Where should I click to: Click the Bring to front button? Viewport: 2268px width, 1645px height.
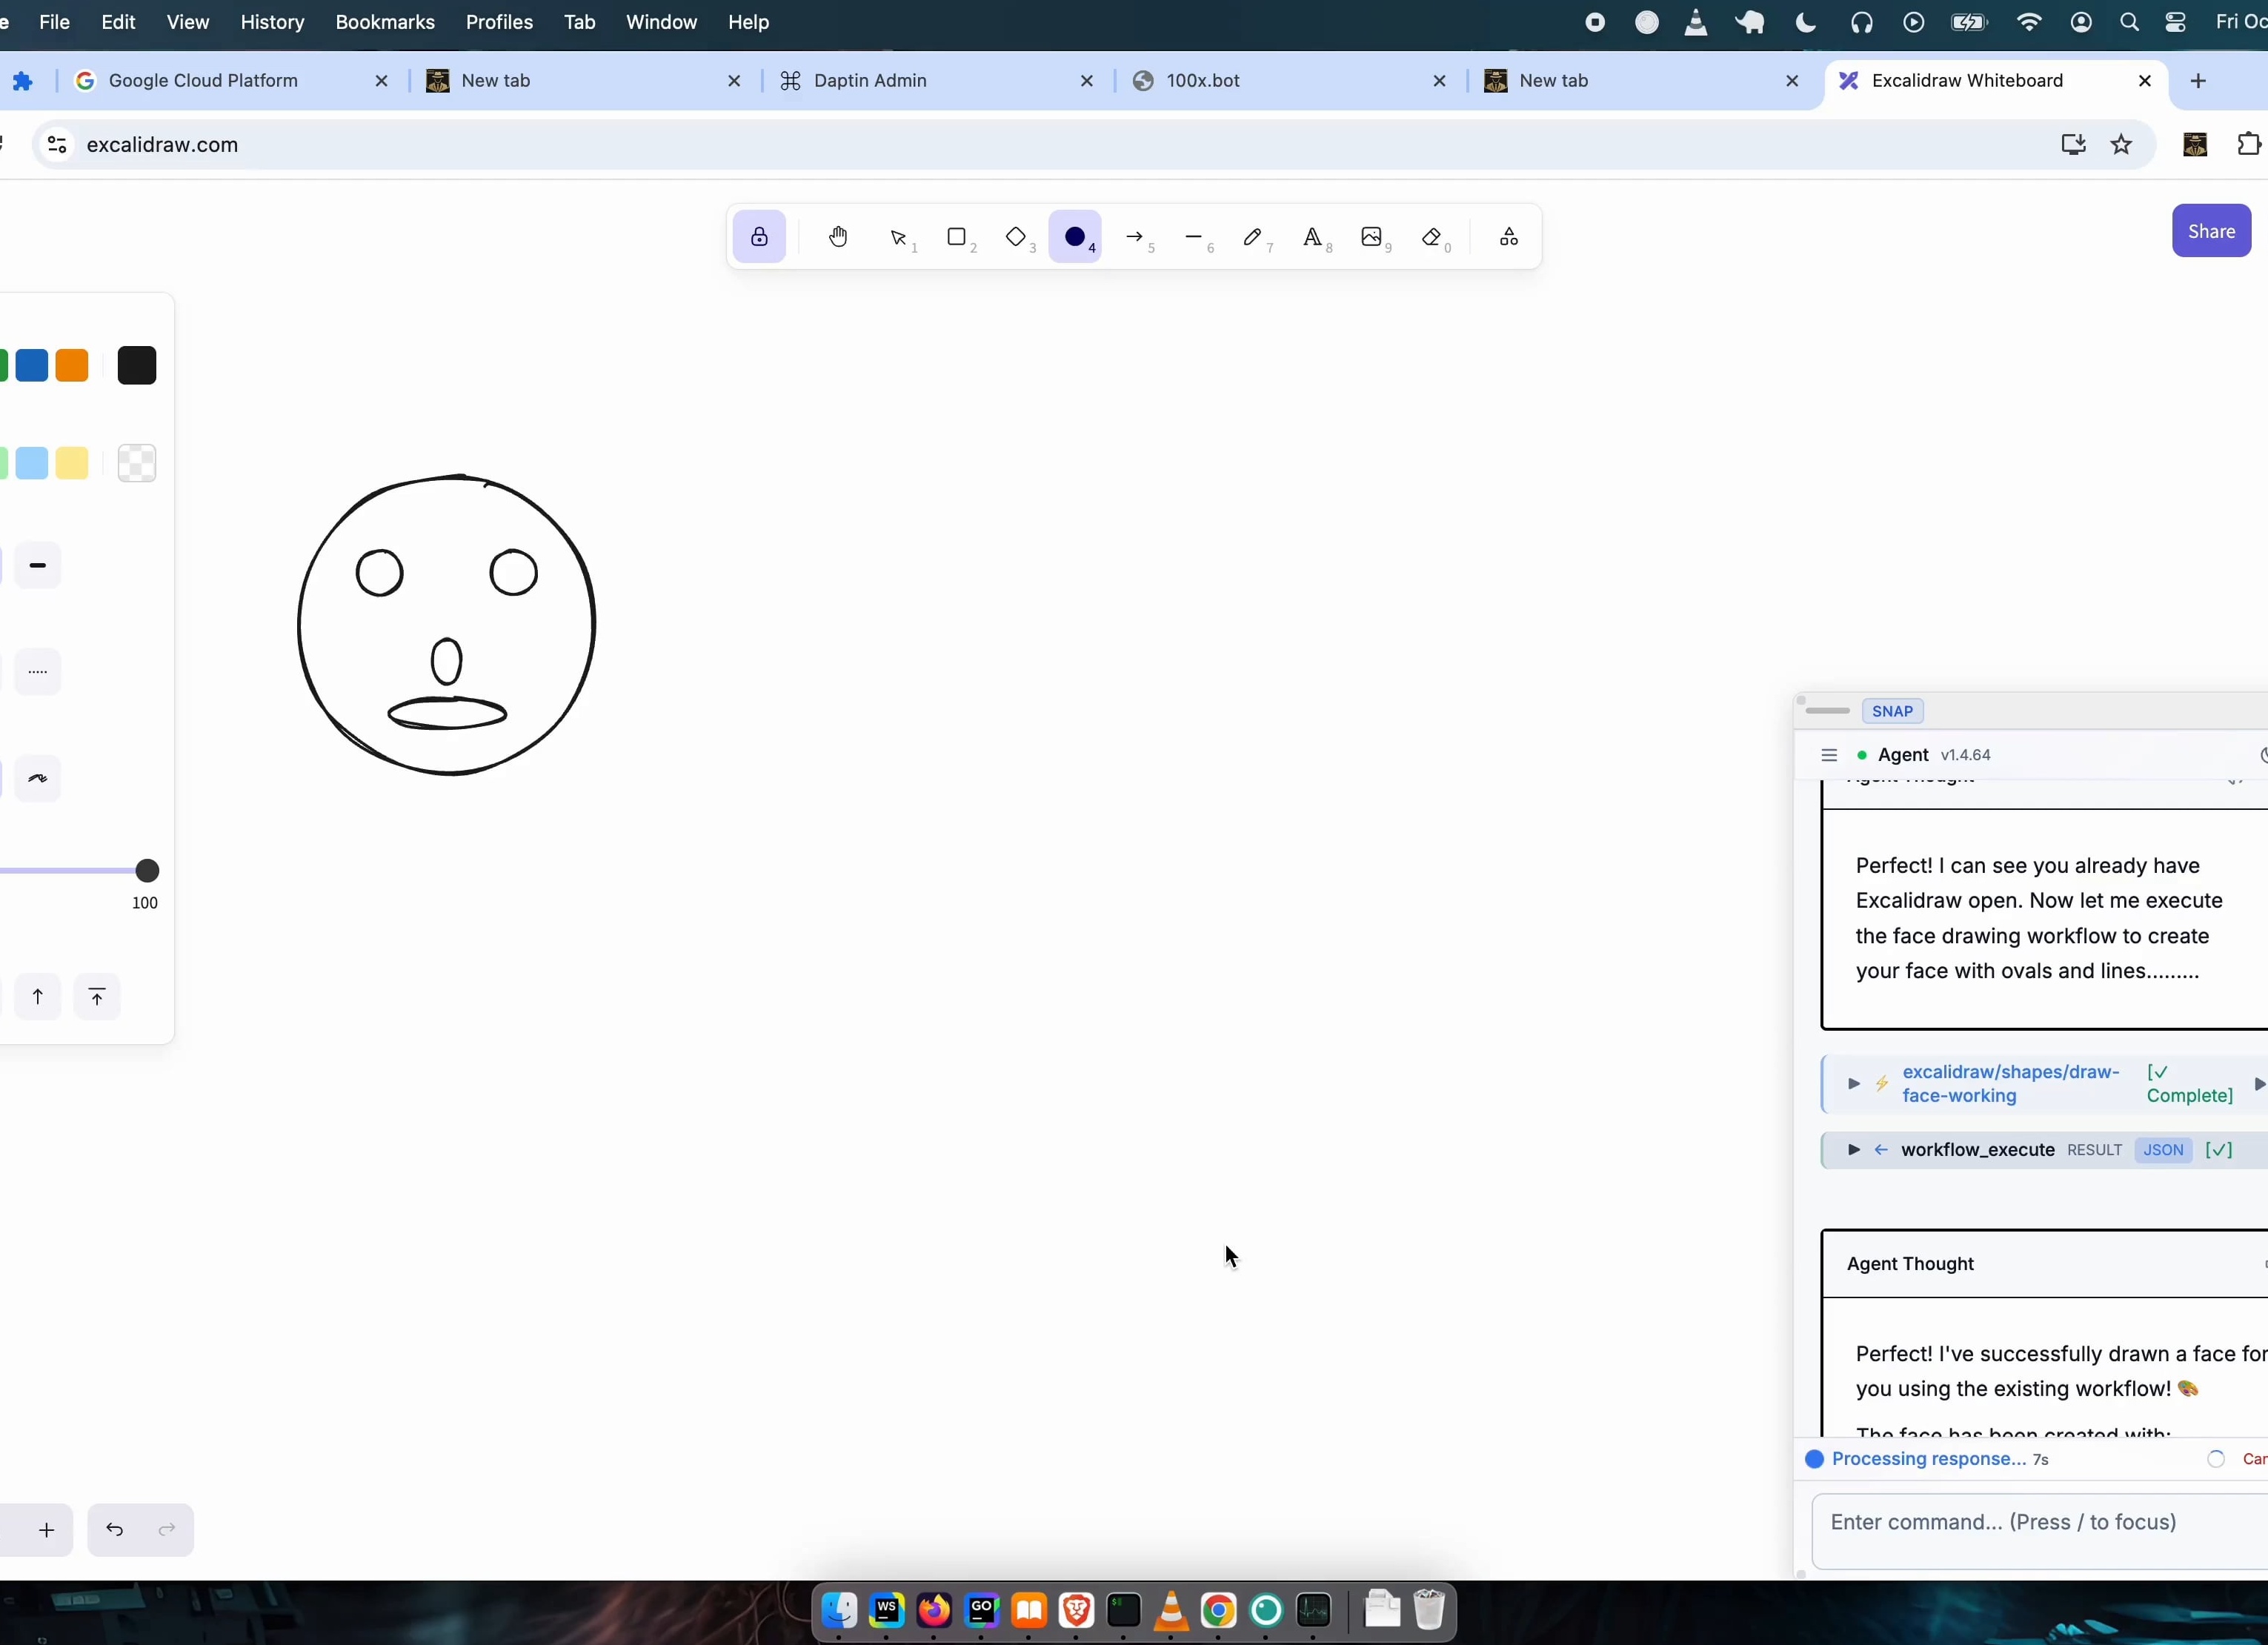[x=97, y=997]
